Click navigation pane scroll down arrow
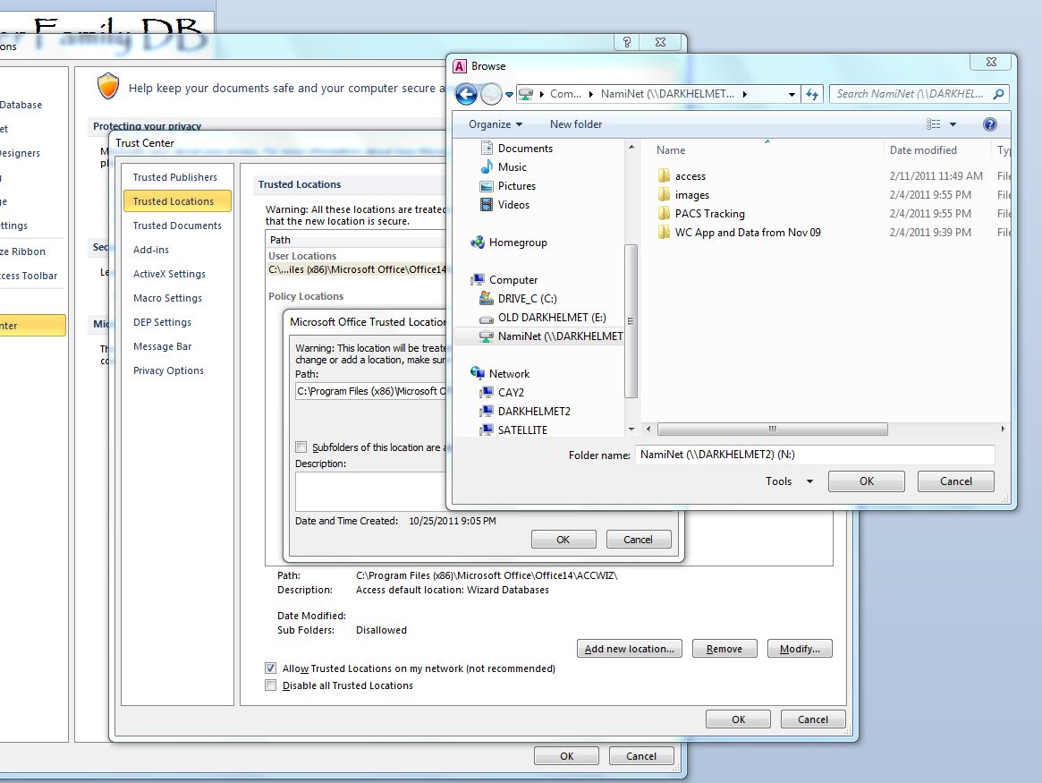 631,430
